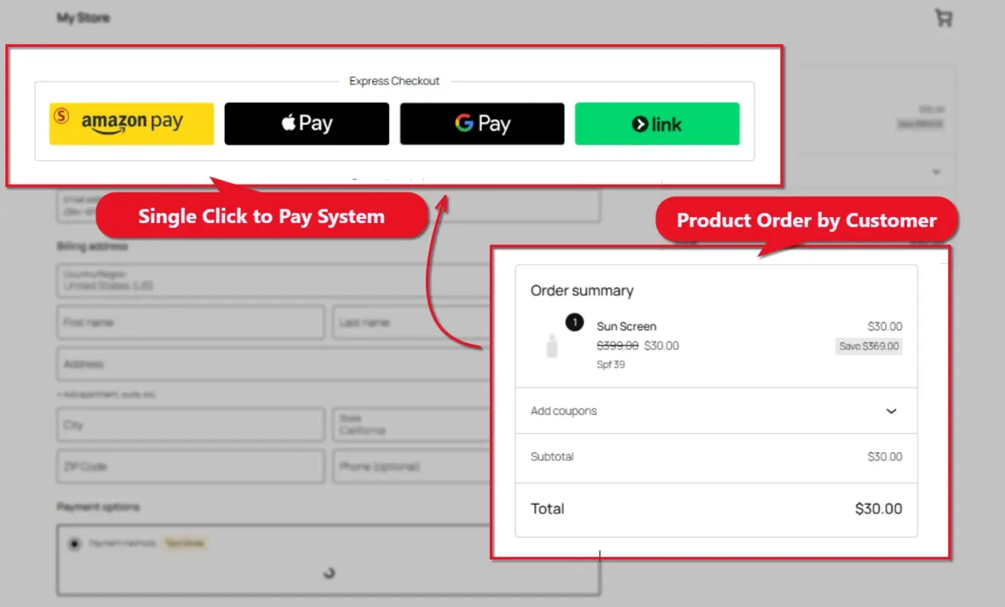Expand the Add coupons section

[x=716, y=410]
